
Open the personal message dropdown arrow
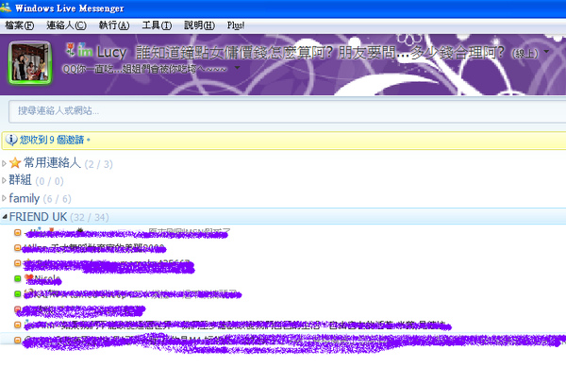point(237,68)
